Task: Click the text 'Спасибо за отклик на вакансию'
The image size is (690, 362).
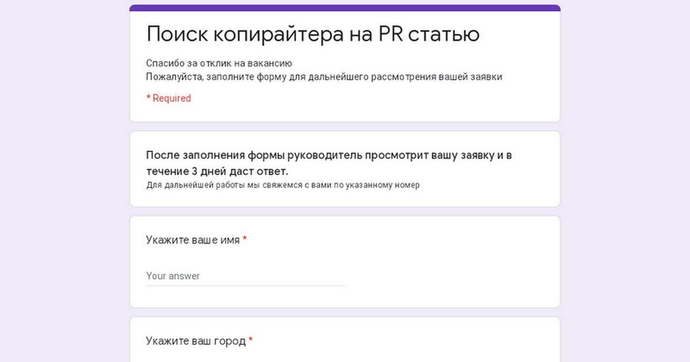Action: [220, 63]
